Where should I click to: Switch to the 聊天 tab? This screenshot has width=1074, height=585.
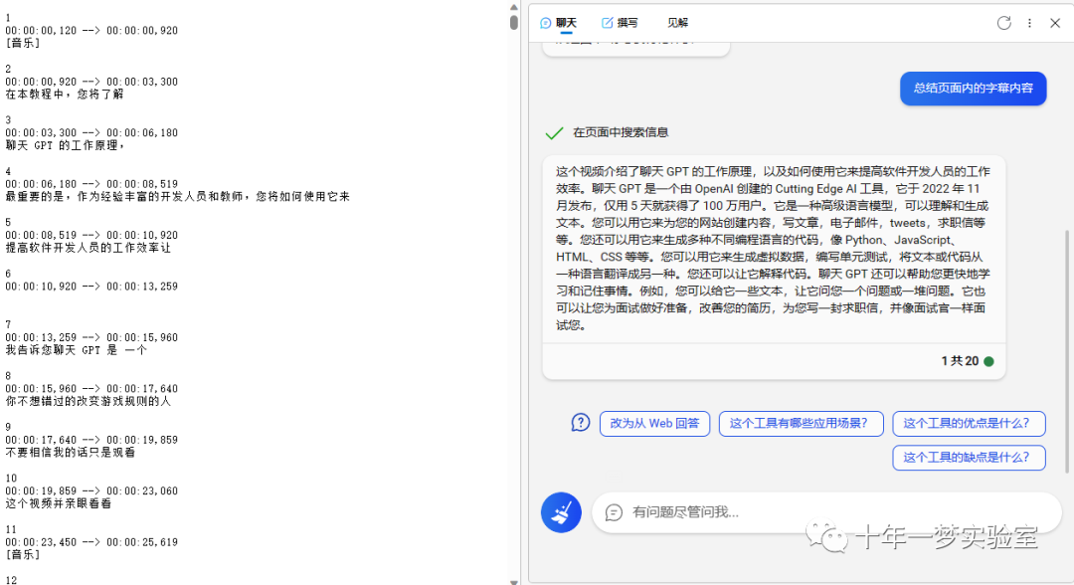point(558,23)
